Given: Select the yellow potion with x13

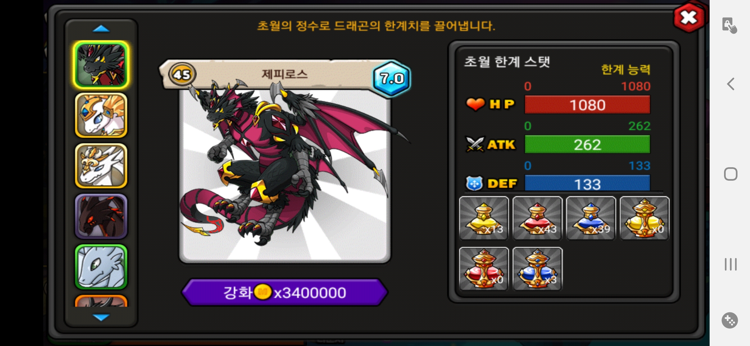Looking at the screenshot, I should pos(484,218).
